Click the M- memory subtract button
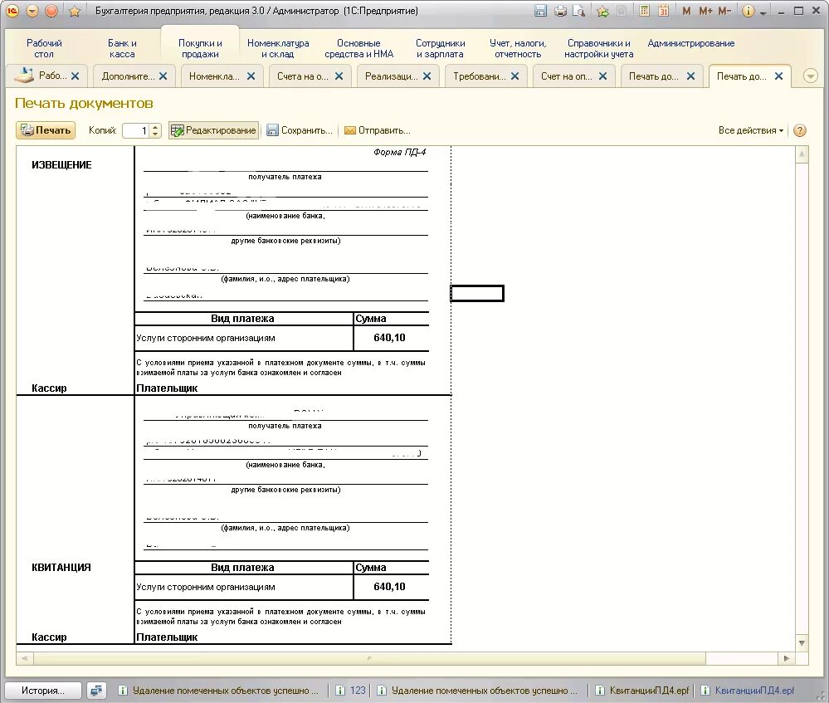Image resolution: width=829 pixels, height=703 pixels. tap(724, 11)
